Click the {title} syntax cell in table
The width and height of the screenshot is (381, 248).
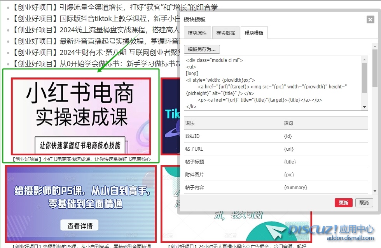click(290, 162)
